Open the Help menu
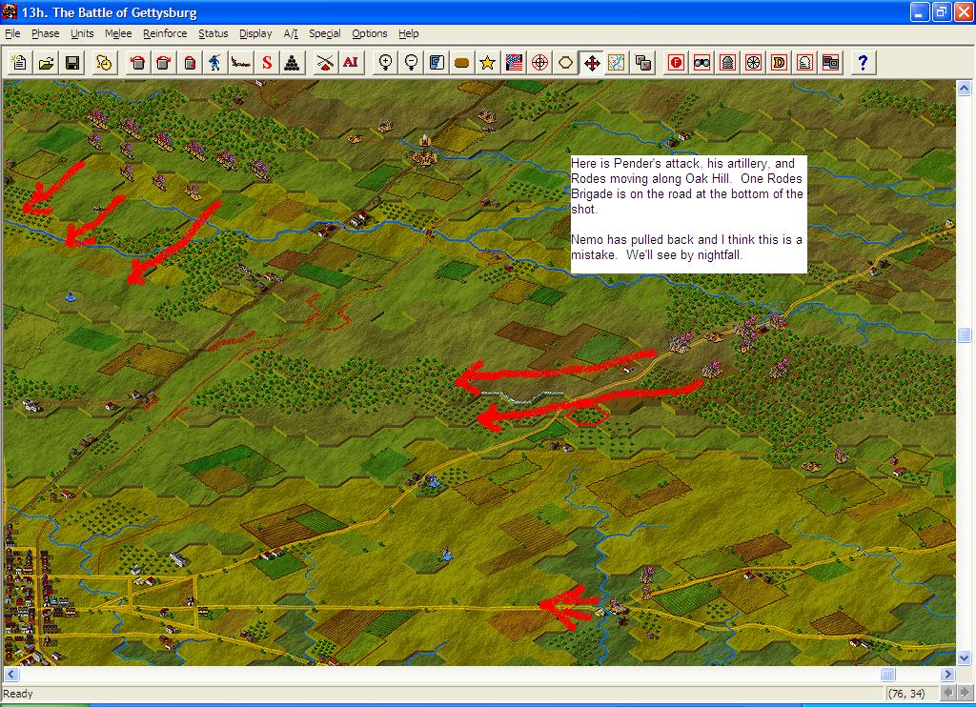This screenshot has width=976, height=707. pyautogui.click(x=408, y=33)
